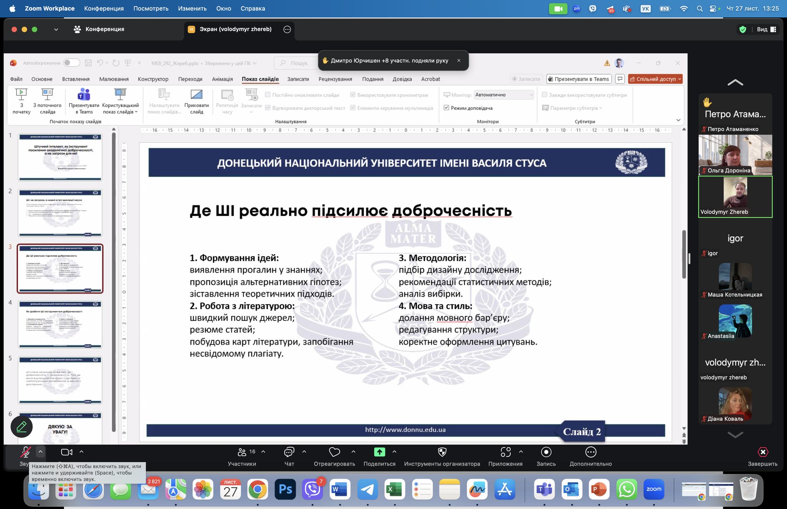
Task: Click the green annotation pencil icon
Action: [x=22, y=426]
